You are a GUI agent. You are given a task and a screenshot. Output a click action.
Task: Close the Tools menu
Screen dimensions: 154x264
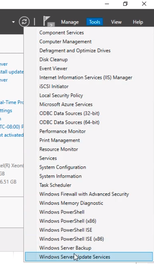(95, 22)
